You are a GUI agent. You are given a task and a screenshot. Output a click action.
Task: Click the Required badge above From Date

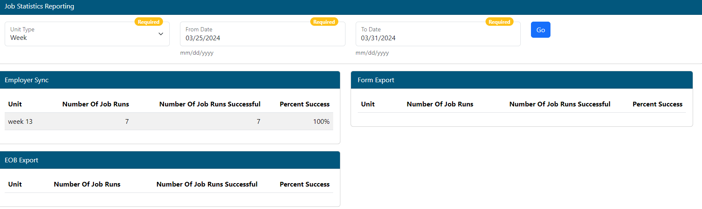pyautogui.click(x=324, y=22)
